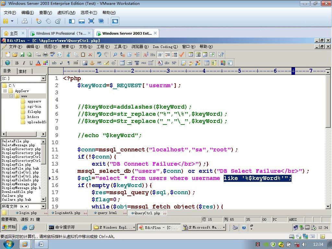Click the host Windows Start orb

[8, 244]
